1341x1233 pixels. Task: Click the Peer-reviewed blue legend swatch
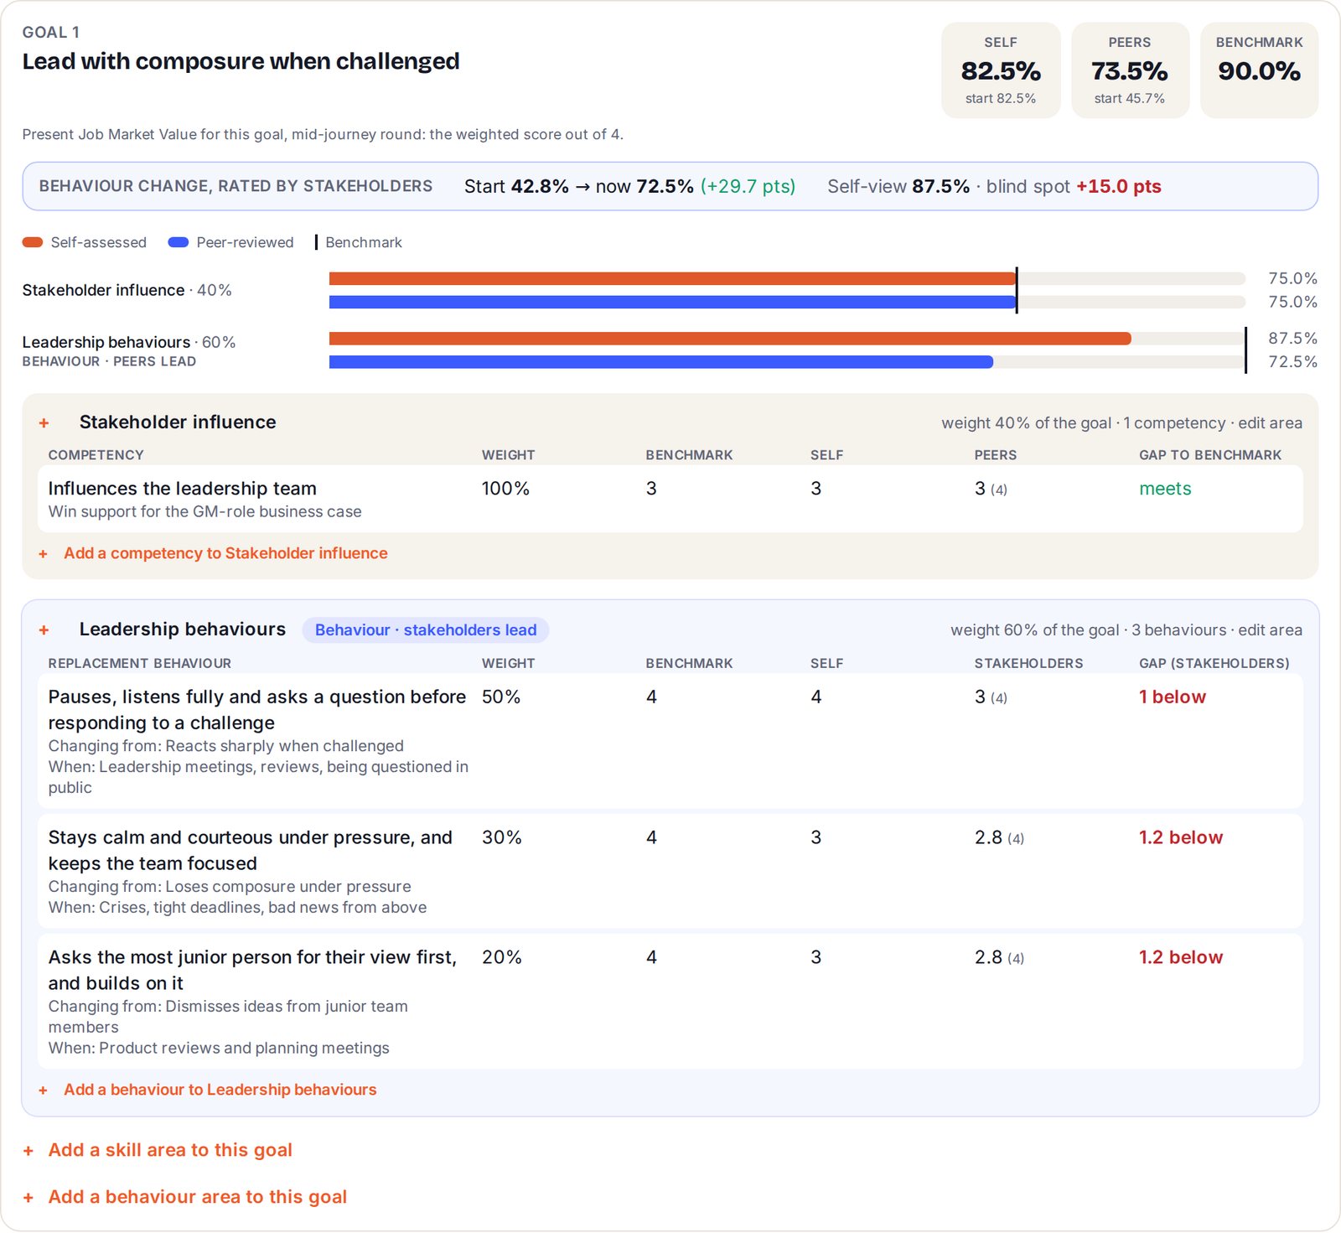pyautogui.click(x=179, y=242)
